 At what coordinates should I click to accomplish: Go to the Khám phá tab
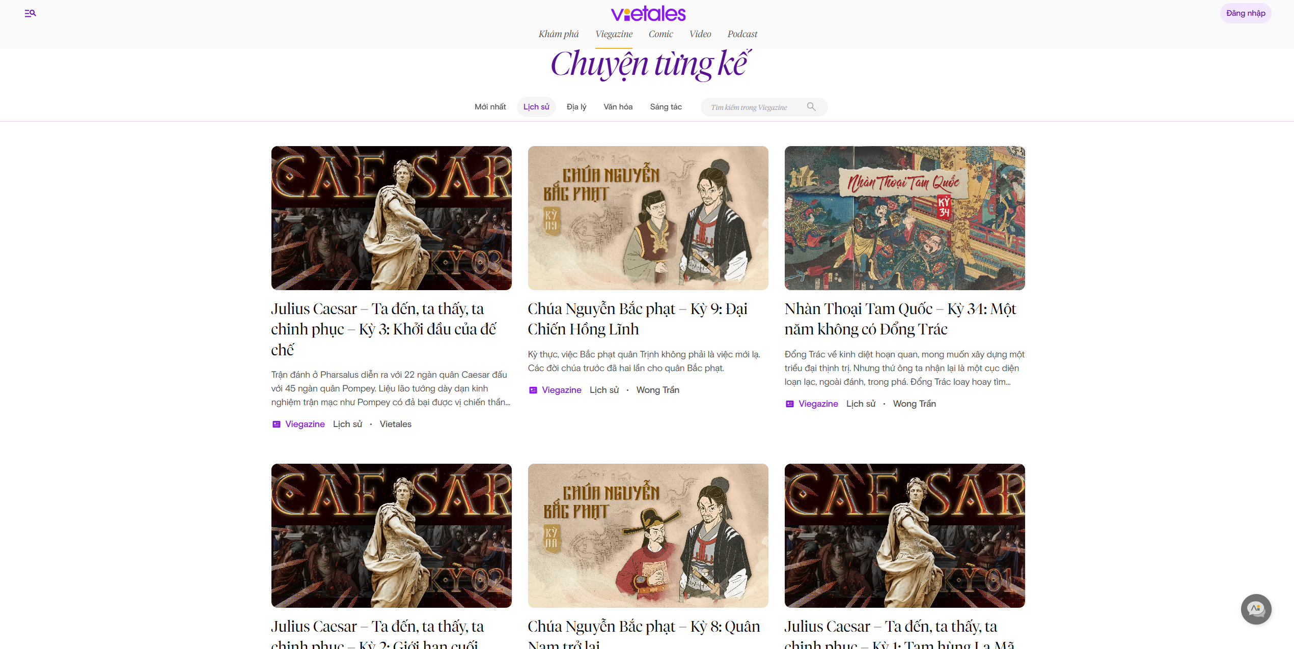tap(559, 34)
